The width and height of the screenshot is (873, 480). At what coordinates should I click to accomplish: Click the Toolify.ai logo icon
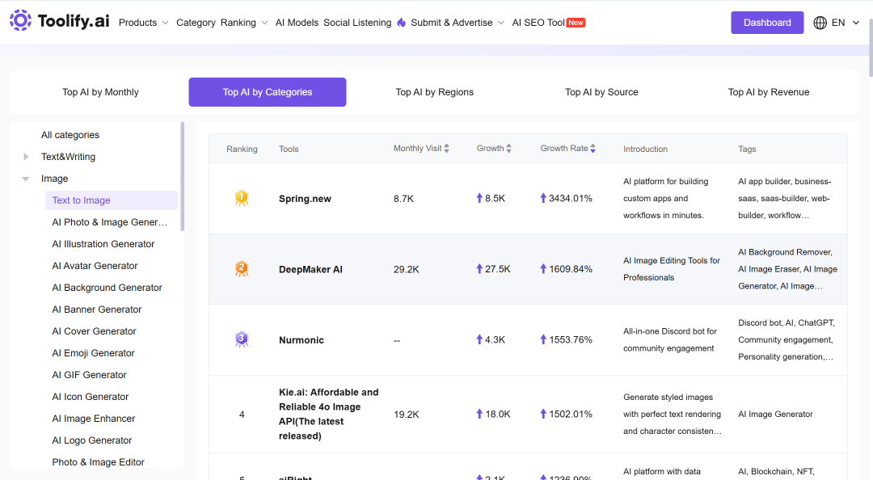pyautogui.click(x=20, y=20)
